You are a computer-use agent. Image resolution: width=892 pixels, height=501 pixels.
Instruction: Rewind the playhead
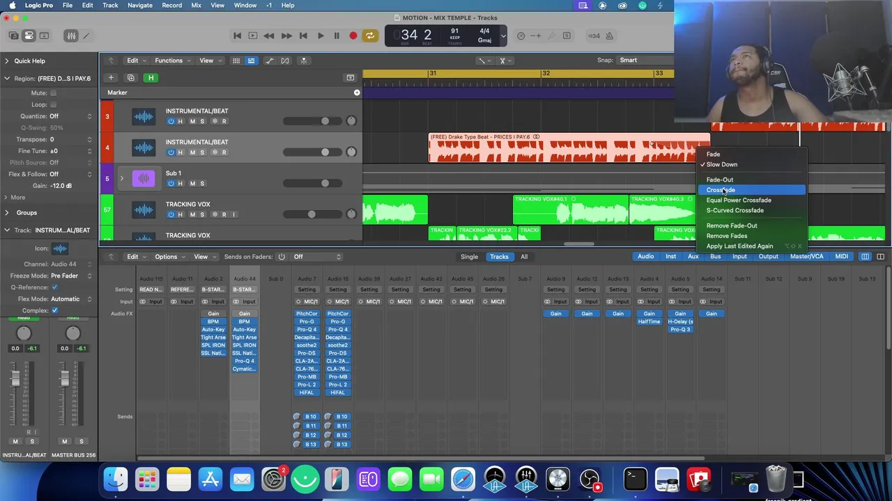click(x=269, y=35)
